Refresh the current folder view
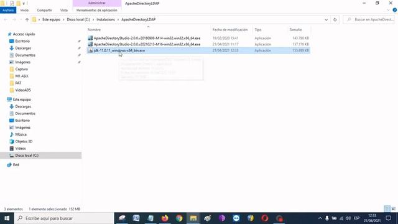Viewport: 398px width, 224px height. 335,19
